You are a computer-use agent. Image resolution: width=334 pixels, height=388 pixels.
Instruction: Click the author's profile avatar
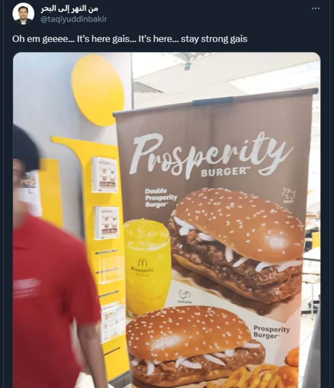23,14
